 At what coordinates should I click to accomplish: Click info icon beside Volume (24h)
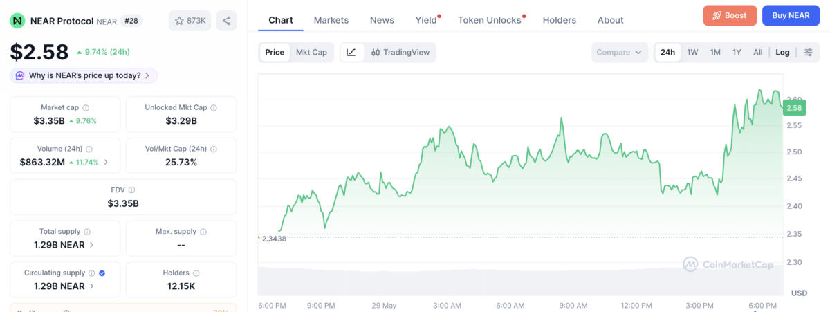[89, 149]
